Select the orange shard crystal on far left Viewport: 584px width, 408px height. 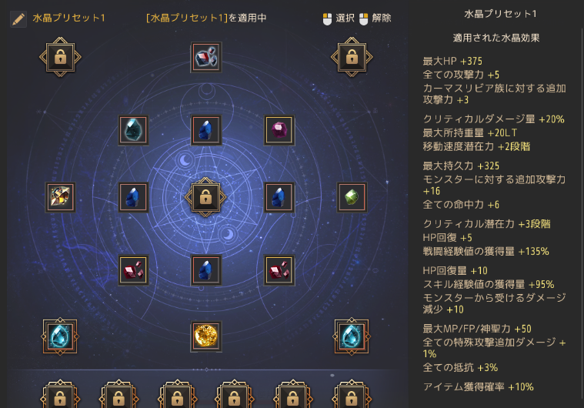point(60,197)
